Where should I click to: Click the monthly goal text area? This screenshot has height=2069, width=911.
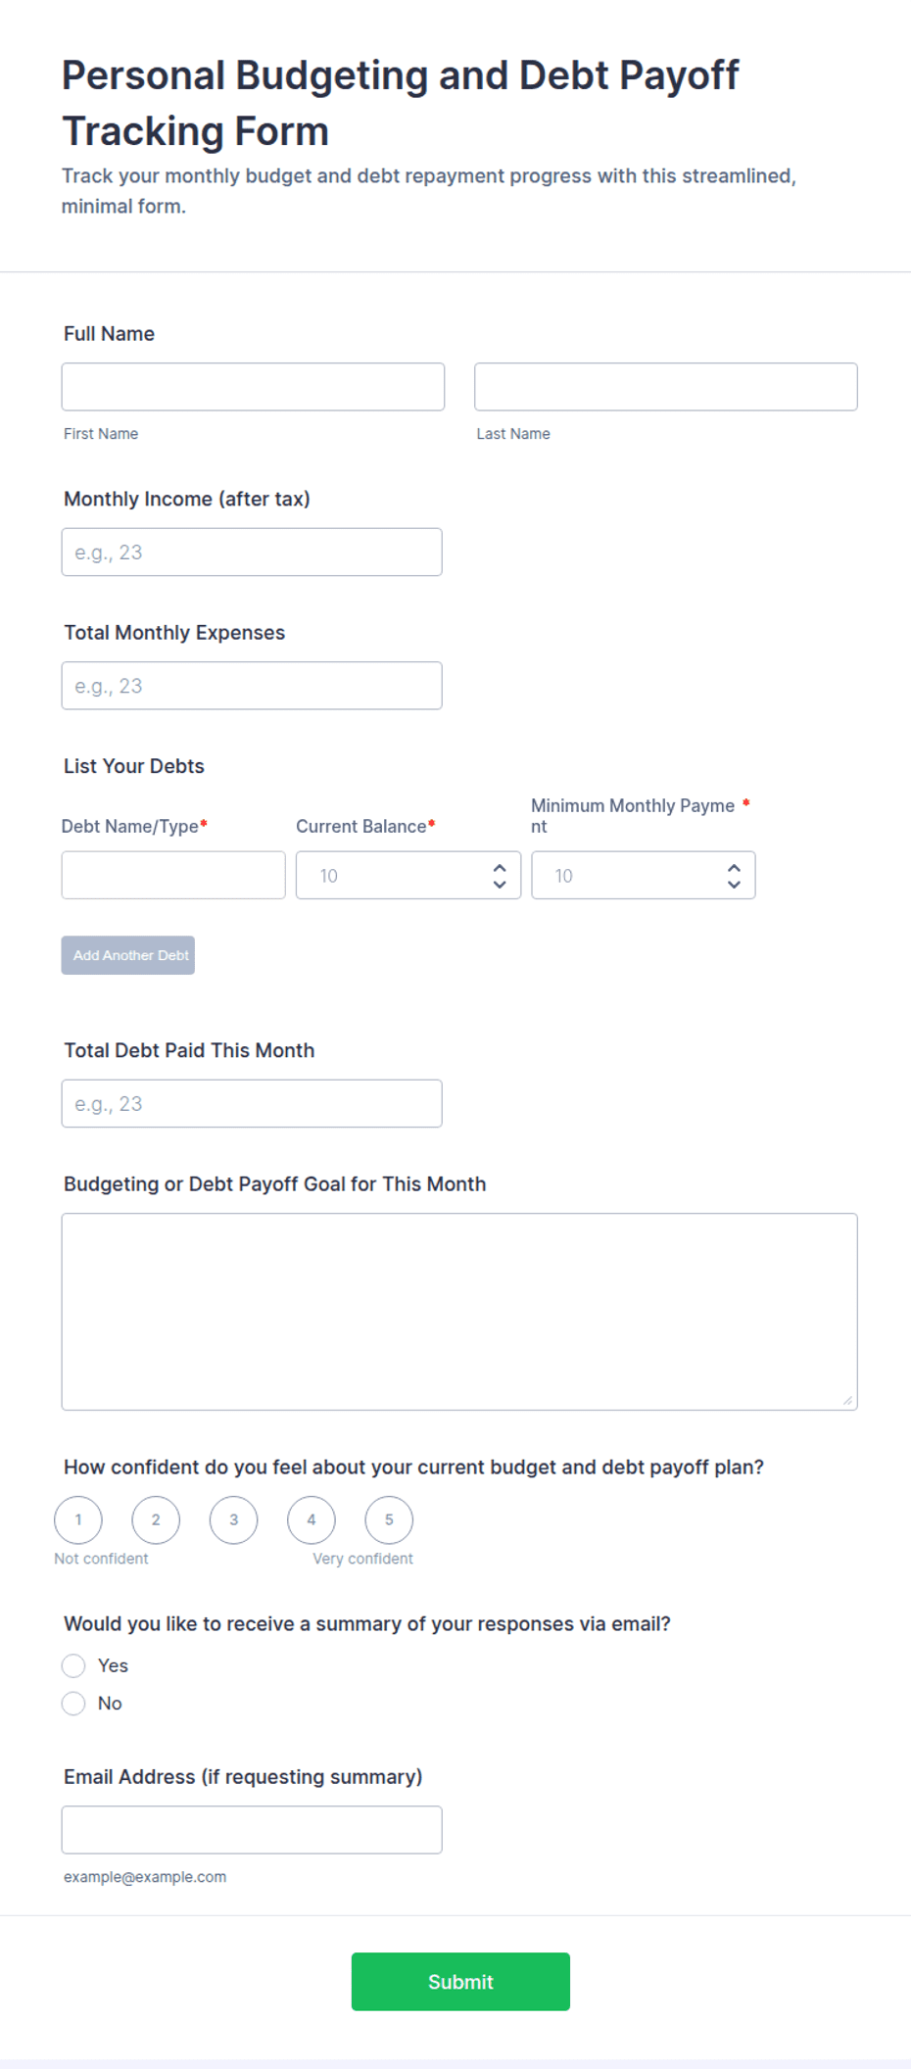coord(459,1312)
